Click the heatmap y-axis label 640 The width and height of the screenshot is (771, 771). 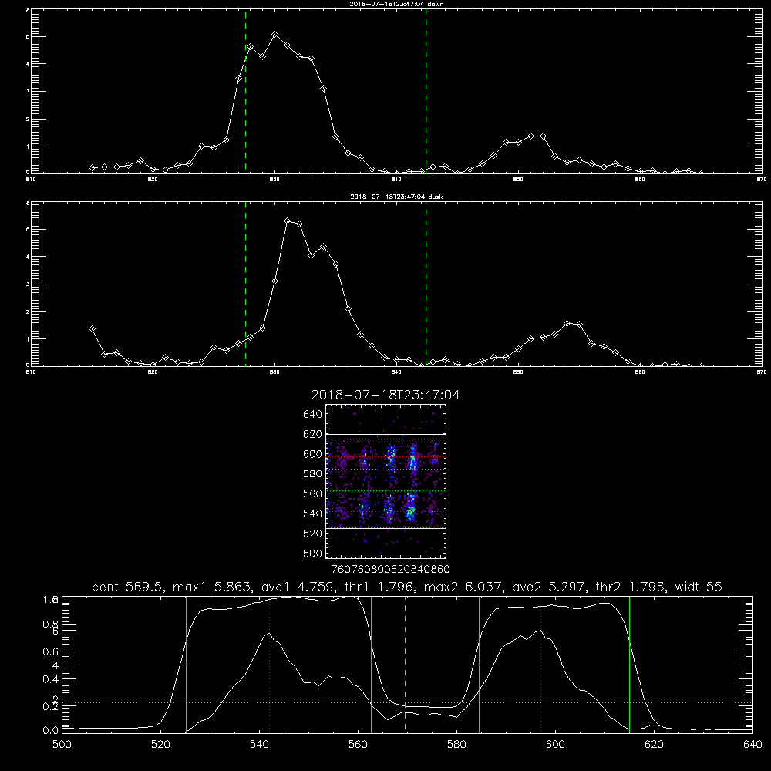coord(313,415)
